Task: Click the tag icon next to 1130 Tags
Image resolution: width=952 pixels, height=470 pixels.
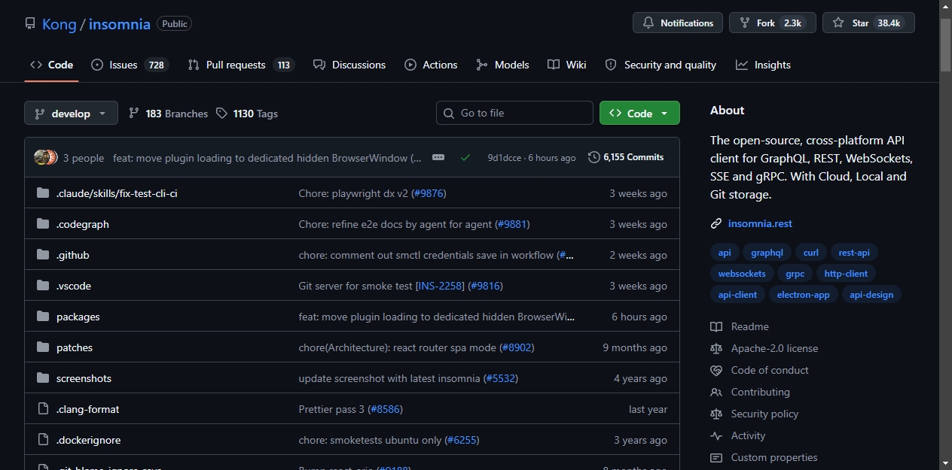Action: point(221,114)
